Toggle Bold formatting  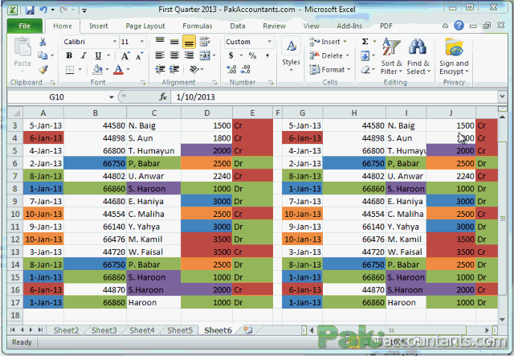[x=69, y=55]
